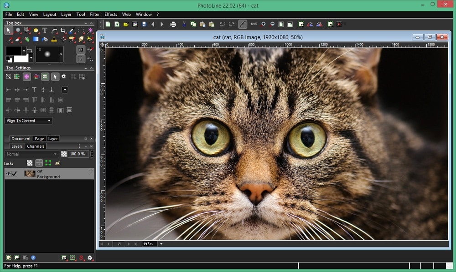Image resolution: width=456 pixels, height=272 pixels.
Task: Click the black foreground color swatch
Action: [13, 50]
